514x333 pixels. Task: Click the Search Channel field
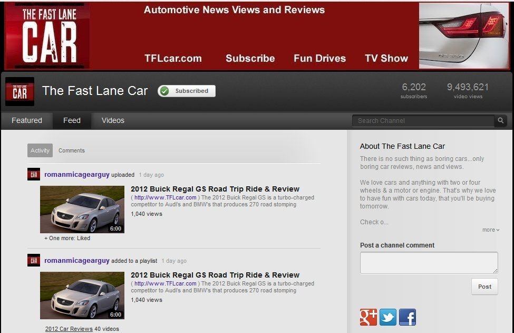click(x=423, y=120)
